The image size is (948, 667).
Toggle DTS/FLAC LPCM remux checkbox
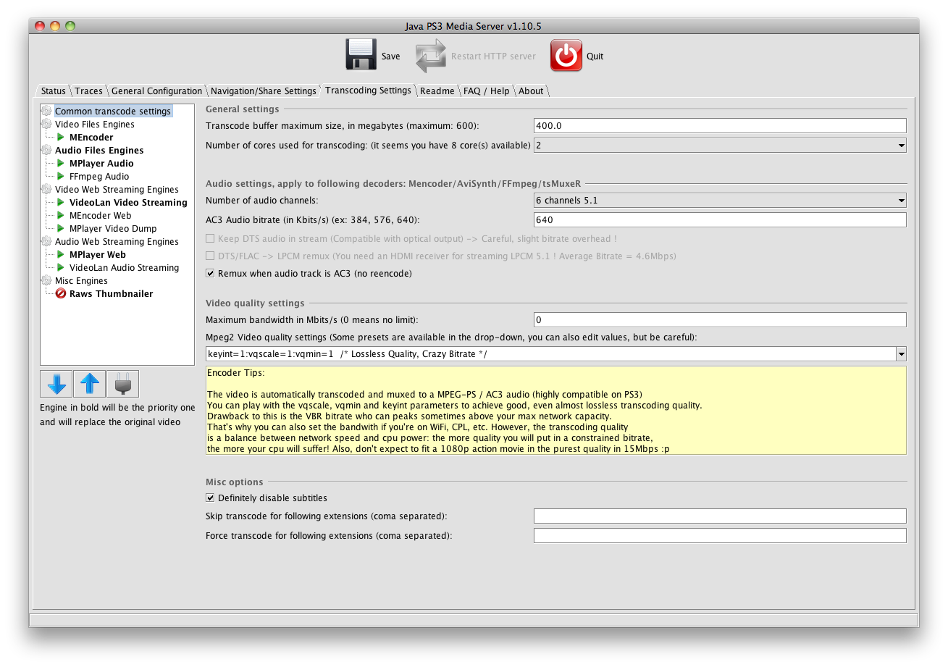210,256
